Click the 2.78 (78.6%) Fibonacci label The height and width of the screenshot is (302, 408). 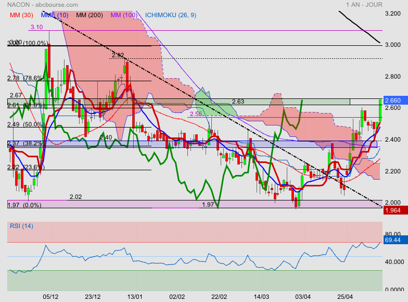pos(25,78)
